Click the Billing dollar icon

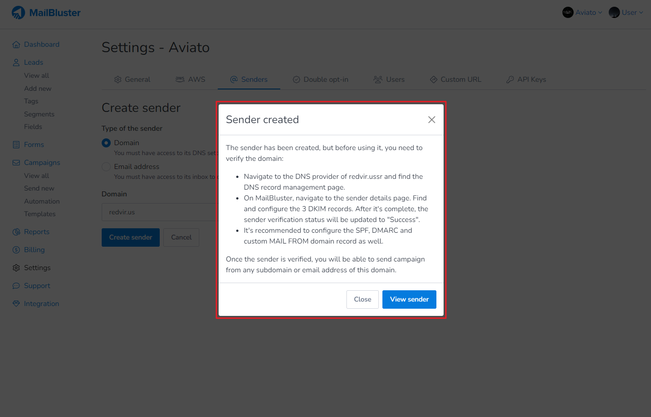(16, 250)
